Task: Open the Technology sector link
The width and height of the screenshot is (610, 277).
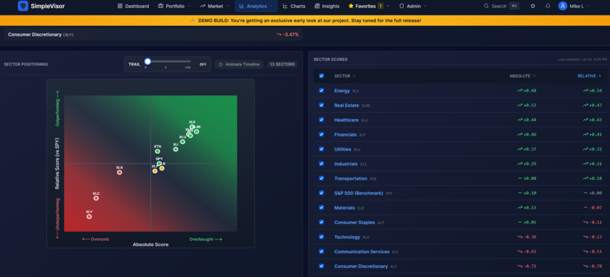Action: pyautogui.click(x=347, y=237)
